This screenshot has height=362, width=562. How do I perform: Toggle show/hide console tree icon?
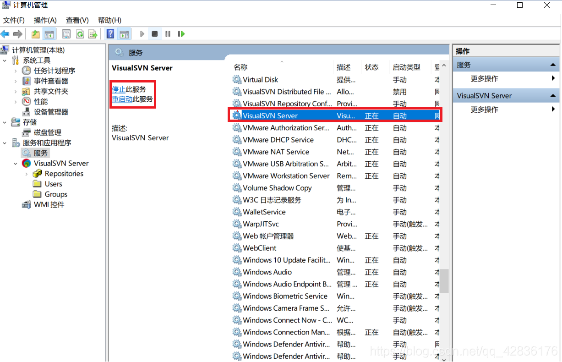pos(49,34)
